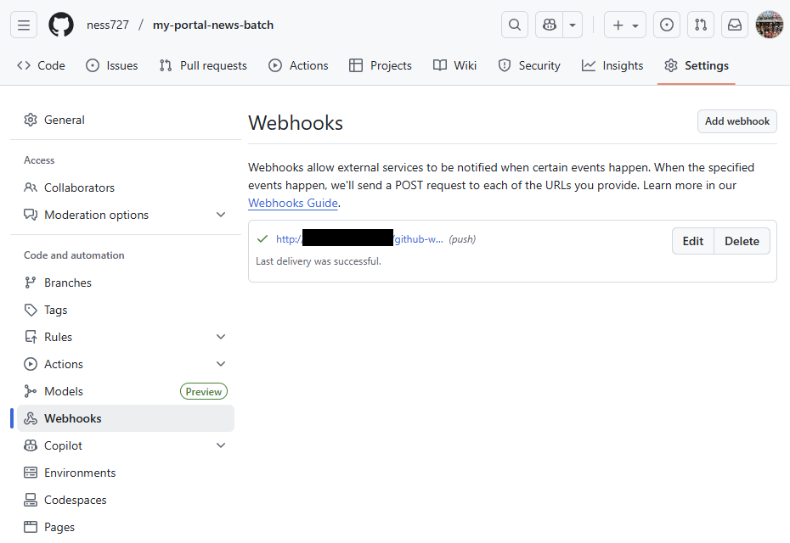Open the user avatar menu
Image resolution: width=790 pixels, height=543 pixels.
point(770,25)
